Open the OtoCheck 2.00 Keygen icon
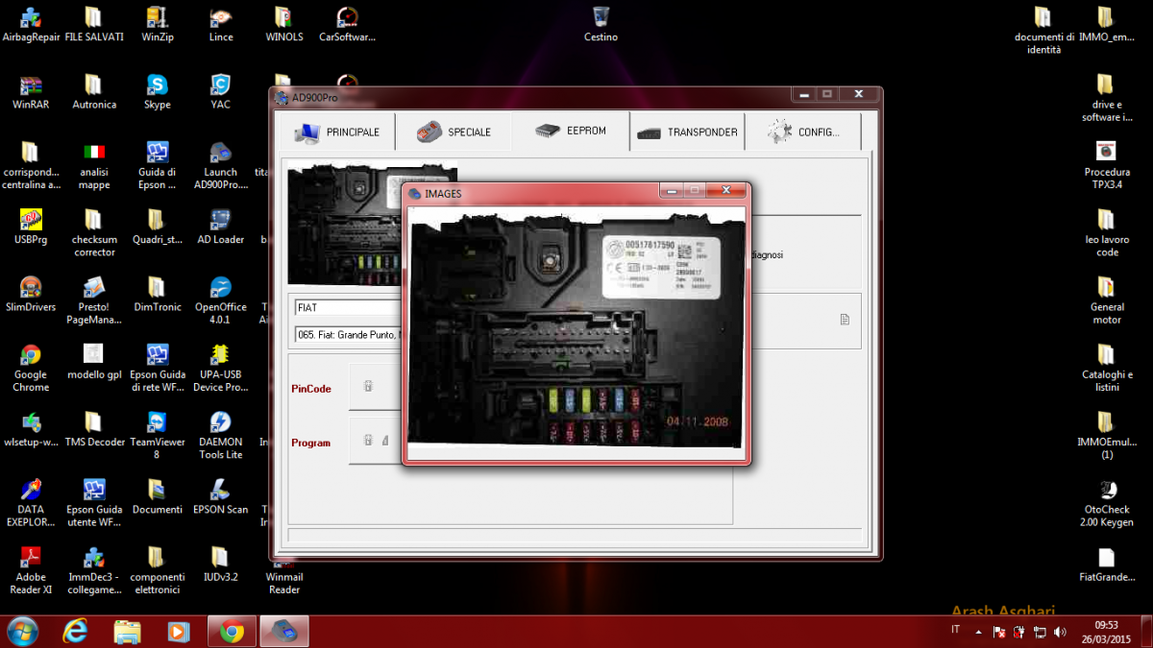1153x648 pixels. coord(1107,502)
